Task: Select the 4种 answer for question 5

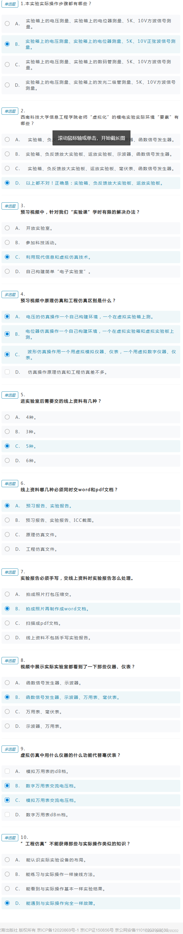Action: (7, 417)
